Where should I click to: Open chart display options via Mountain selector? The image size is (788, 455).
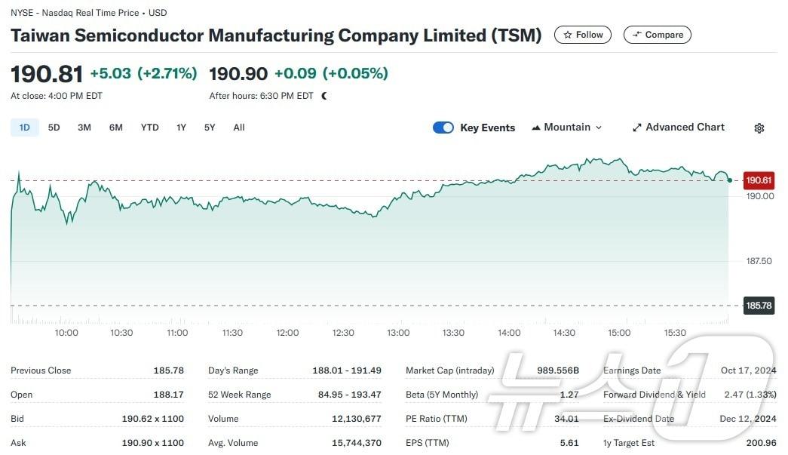tap(566, 127)
